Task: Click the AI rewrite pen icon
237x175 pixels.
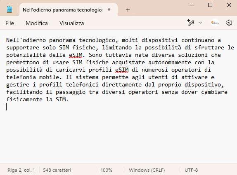Action: coord(191,23)
